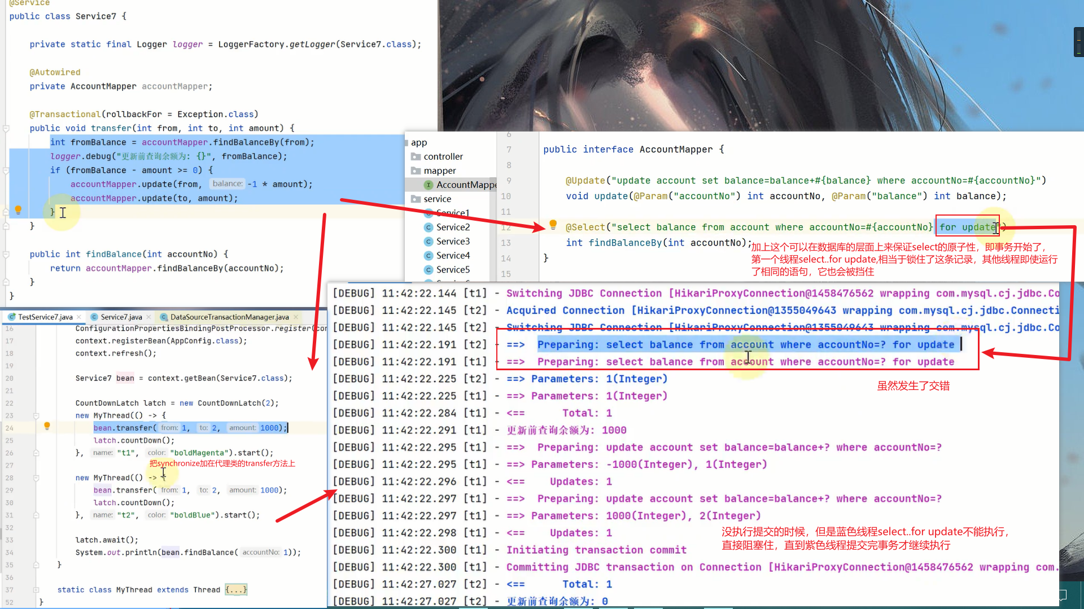This screenshot has width=1084, height=609.
Task: Collapse the lambda fold marker on line 28
Action: tap(36, 477)
